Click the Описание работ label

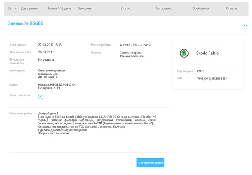click(21, 114)
